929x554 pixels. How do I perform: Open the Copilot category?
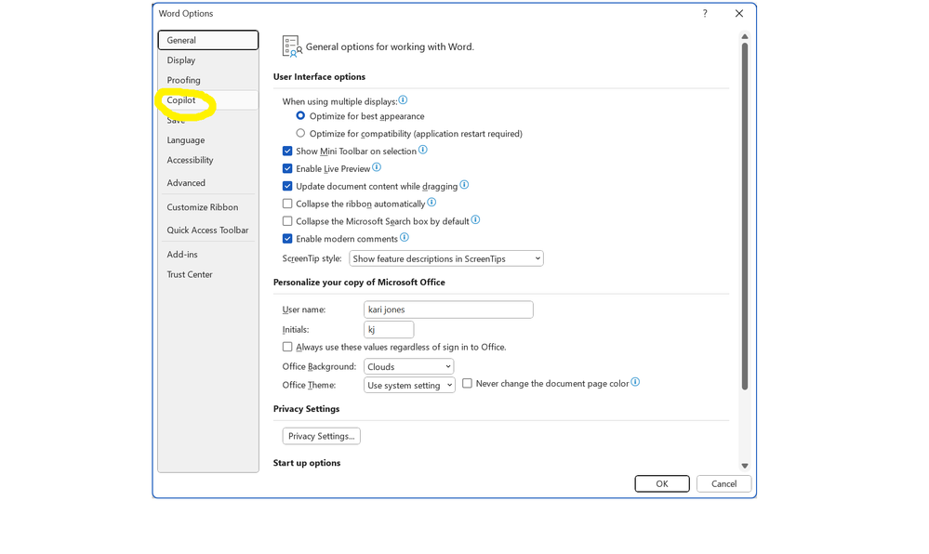pyautogui.click(x=208, y=100)
